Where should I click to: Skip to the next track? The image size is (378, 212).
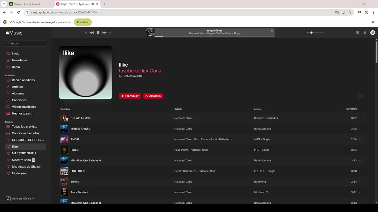pyautogui.click(x=104, y=33)
